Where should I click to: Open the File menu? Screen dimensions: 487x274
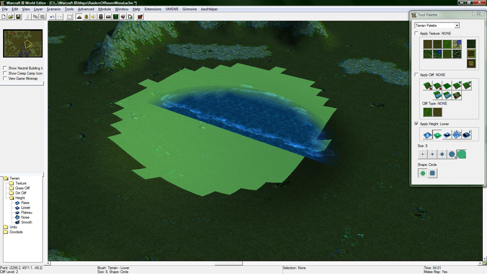click(x=5, y=9)
